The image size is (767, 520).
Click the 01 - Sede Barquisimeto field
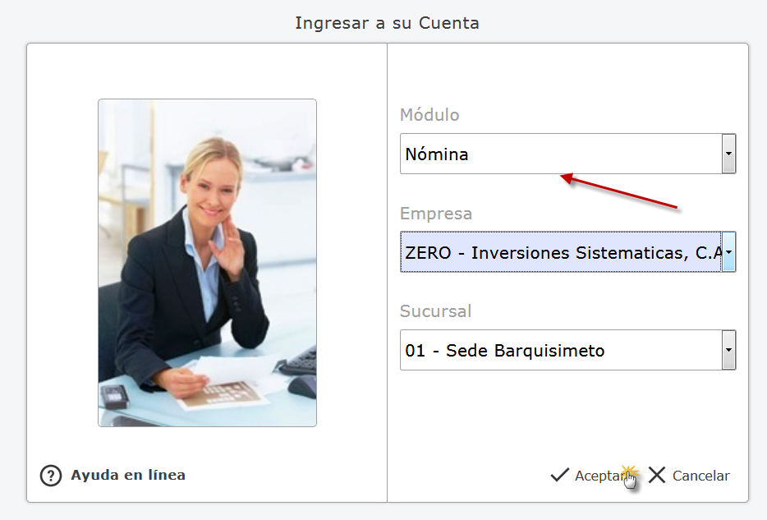pos(561,350)
